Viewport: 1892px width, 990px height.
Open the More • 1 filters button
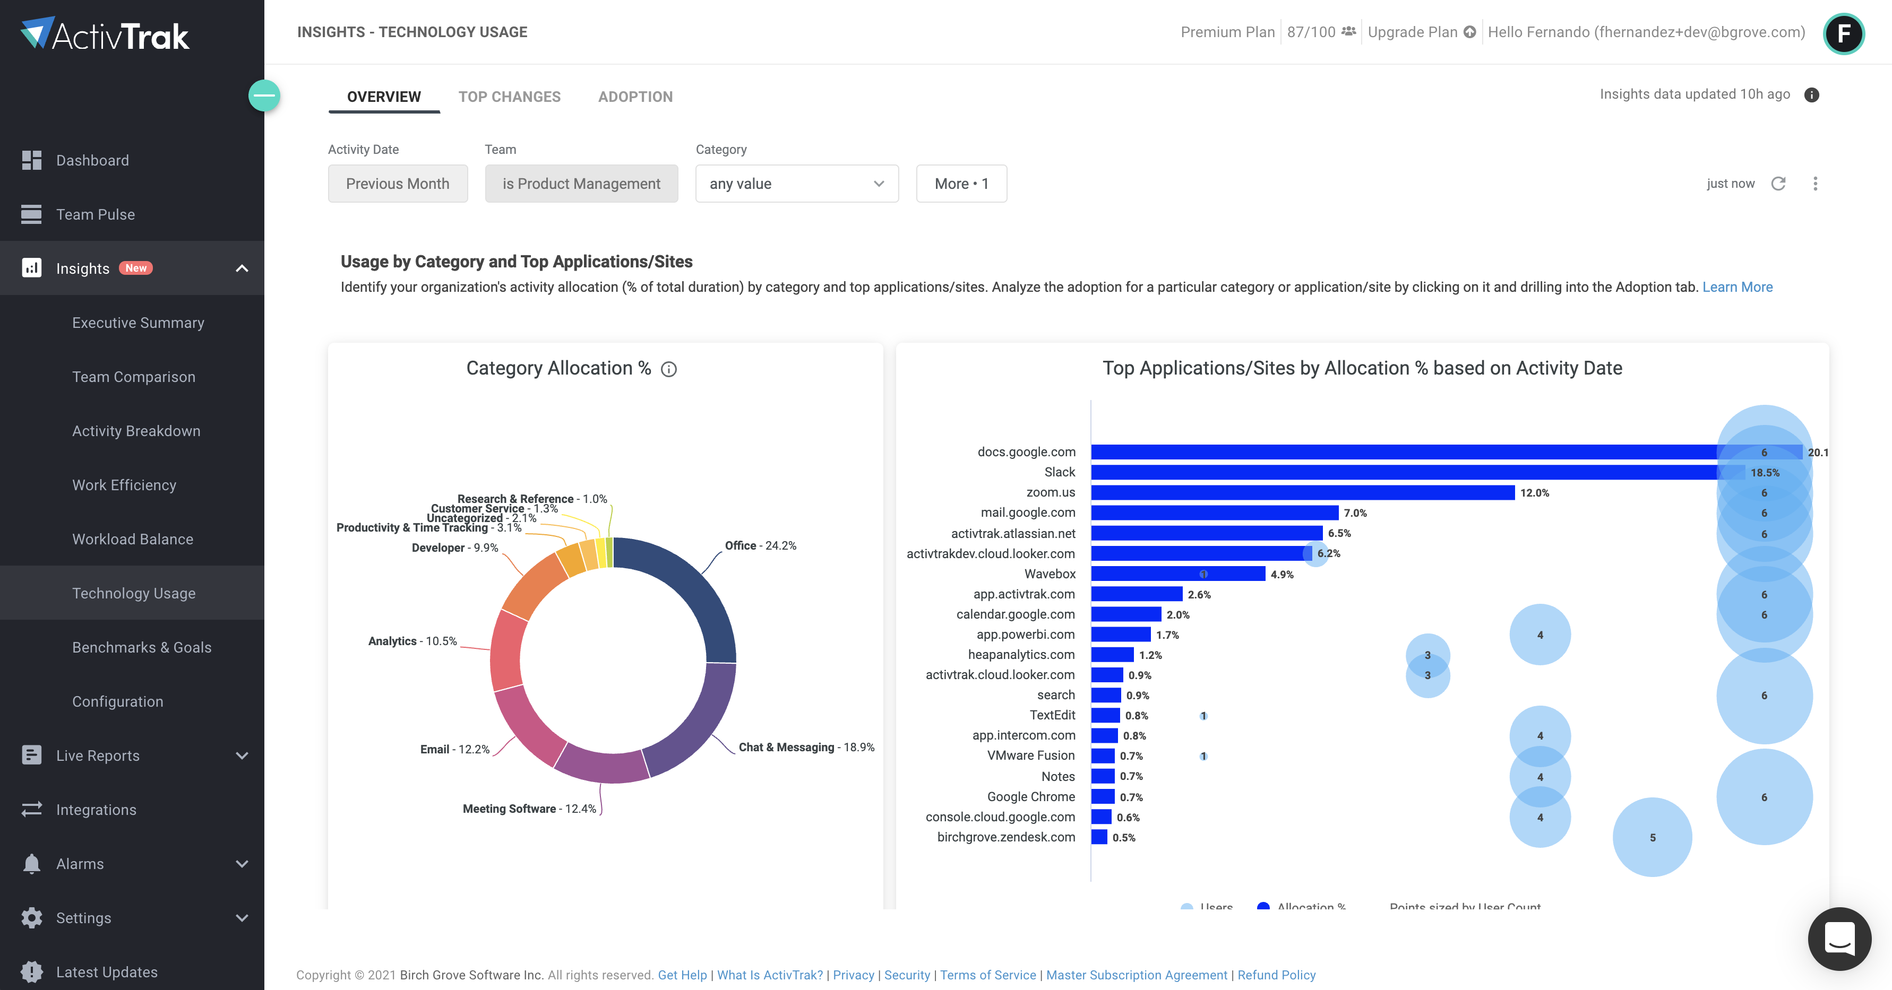961,184
